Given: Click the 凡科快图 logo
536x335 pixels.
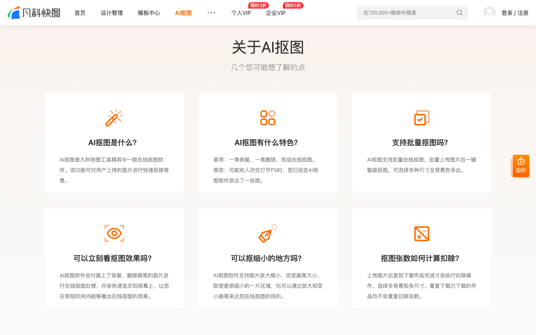Looking at the screenshot, I should pos(34,12).
